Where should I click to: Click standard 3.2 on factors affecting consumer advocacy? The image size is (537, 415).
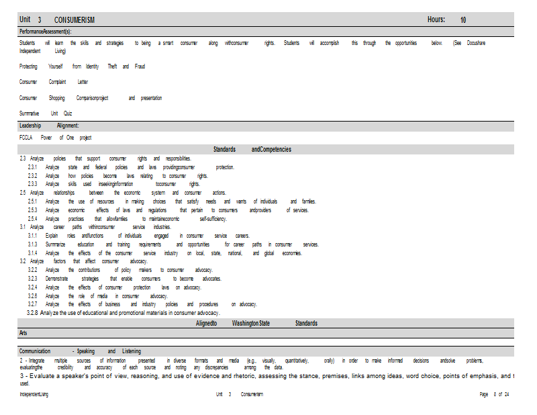pos(83,261)
